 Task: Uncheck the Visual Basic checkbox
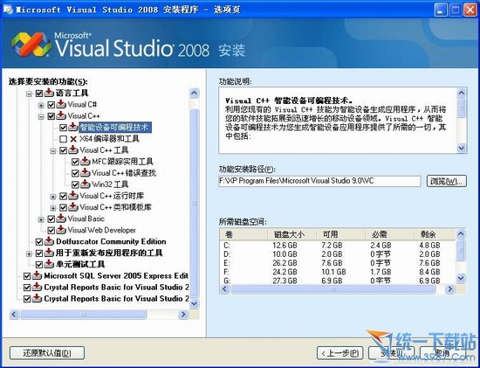(51, 219)
